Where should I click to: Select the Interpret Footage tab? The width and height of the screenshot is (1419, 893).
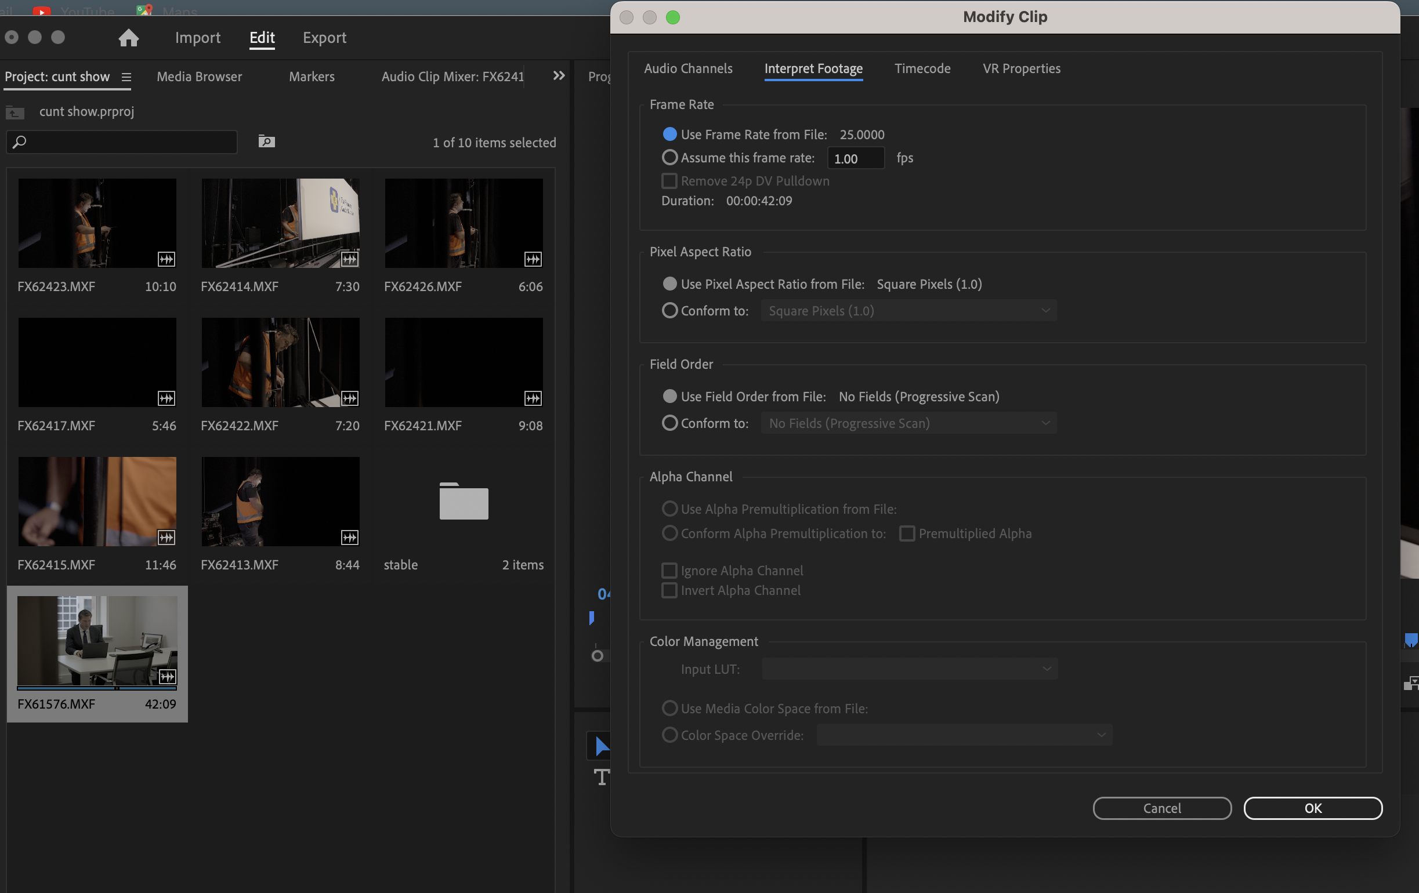click(813, 68)
